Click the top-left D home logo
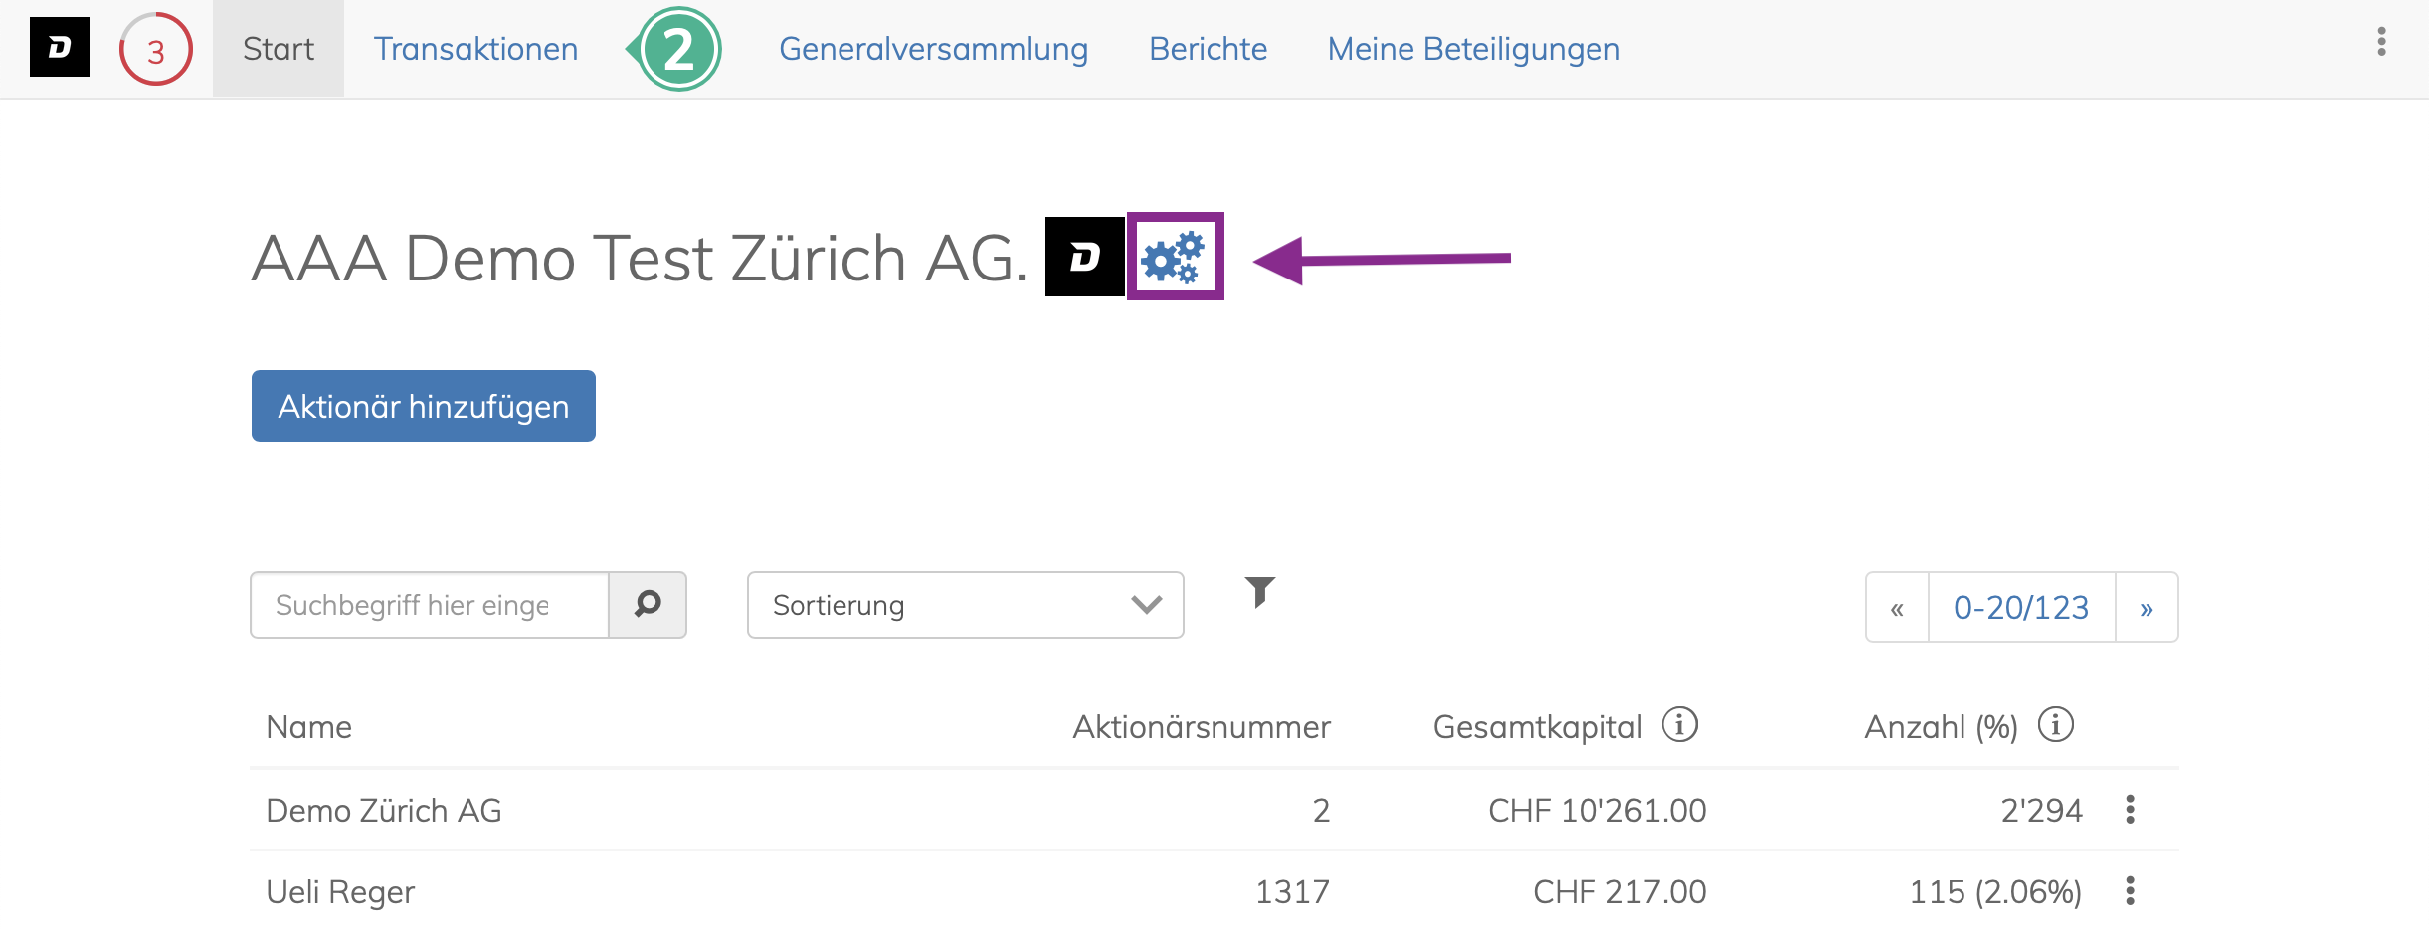 (x=60, y=47)
